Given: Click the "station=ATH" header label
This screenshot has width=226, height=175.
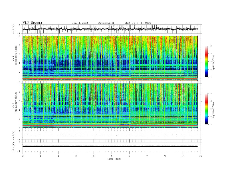Looking at the screenshot, I should point(106,23).
